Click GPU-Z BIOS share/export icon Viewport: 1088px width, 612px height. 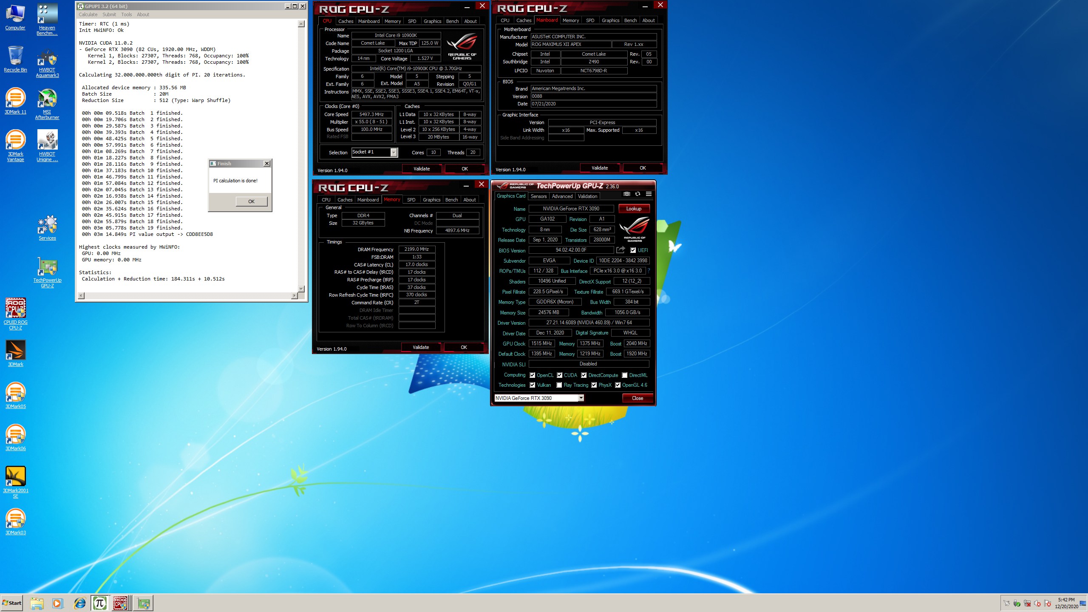620,250
